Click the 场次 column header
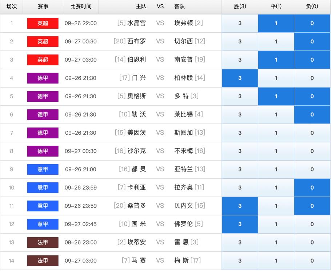Screen dimensions: 331x271 [x=12, y=6]
